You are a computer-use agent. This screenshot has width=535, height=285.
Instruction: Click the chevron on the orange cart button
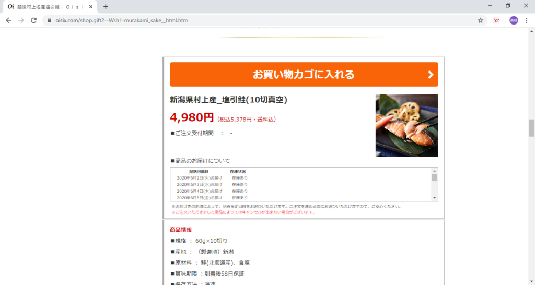431,75
